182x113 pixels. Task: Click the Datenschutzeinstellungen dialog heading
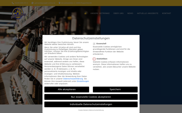pyautogui.click(x=91, y=38)
